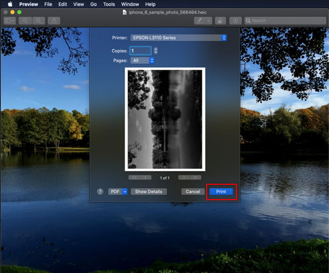Open the File menu
Viewport: 329px width, 273px height.
point(48,4)
